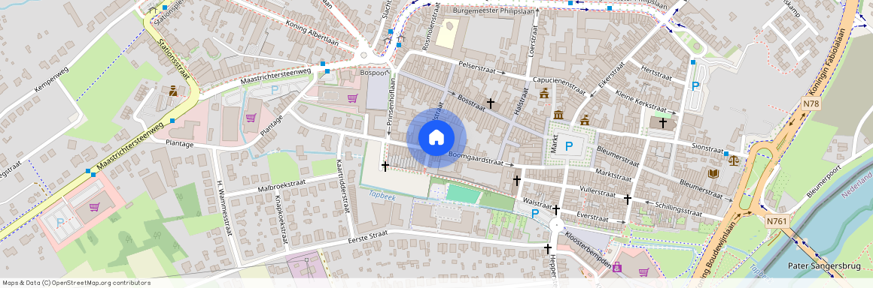This screenshot has width=873, height=288.
Task: Open the supermarket cart icon south of Maastrichtersteenweg
Action: pyautogui.click(x=94, y=207)
